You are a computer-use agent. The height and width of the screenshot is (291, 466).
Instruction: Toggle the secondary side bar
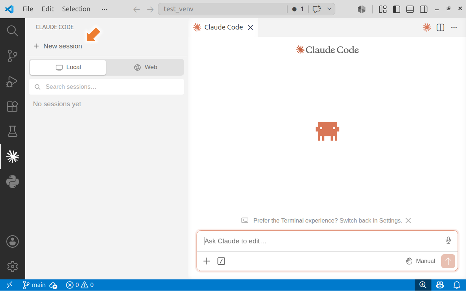pyautogui.click(x=424, y=9)
